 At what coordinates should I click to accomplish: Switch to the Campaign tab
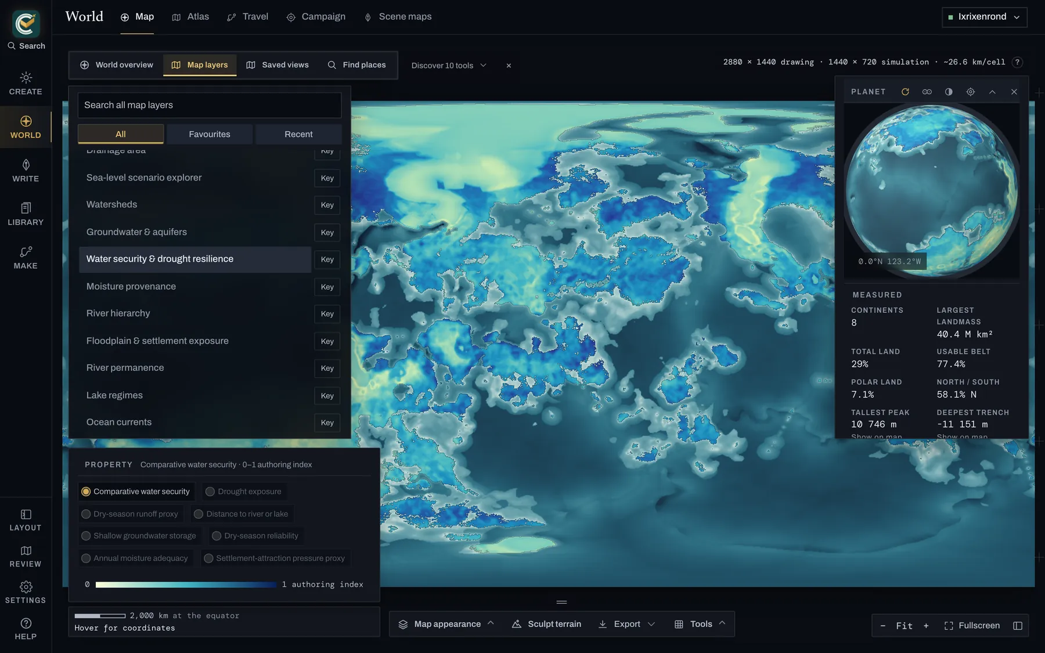click(x=316, y=17)
